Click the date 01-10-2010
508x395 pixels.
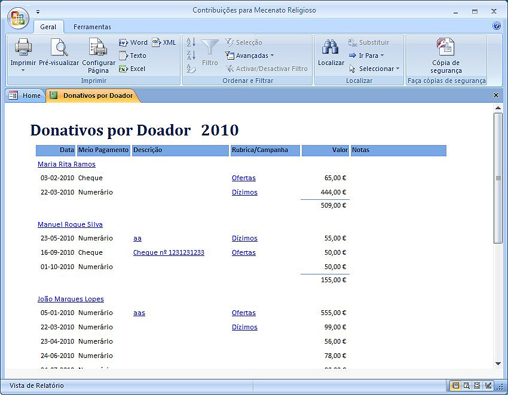pos(57,267)
